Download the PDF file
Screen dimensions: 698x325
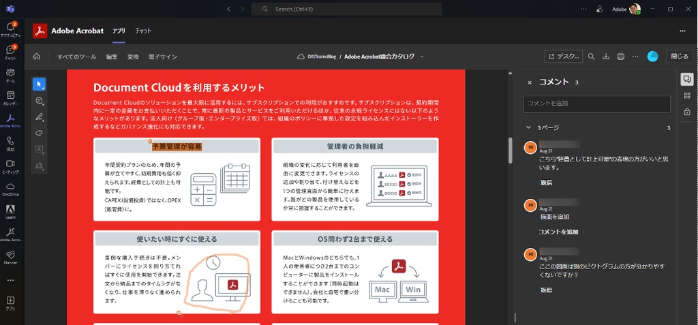(606, 57)
